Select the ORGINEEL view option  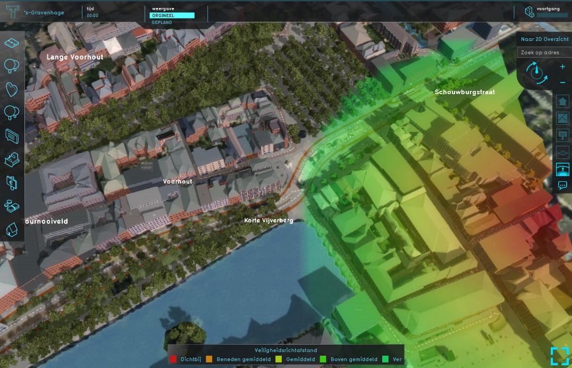point(172,15)
